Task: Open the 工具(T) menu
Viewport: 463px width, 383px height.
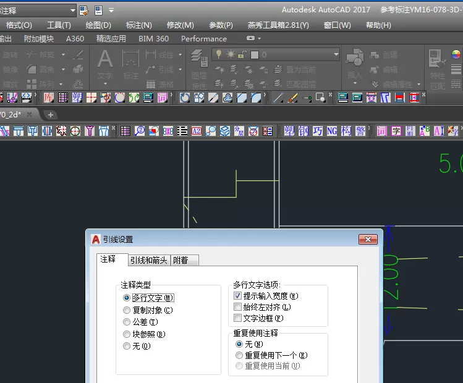Action: 59,25
